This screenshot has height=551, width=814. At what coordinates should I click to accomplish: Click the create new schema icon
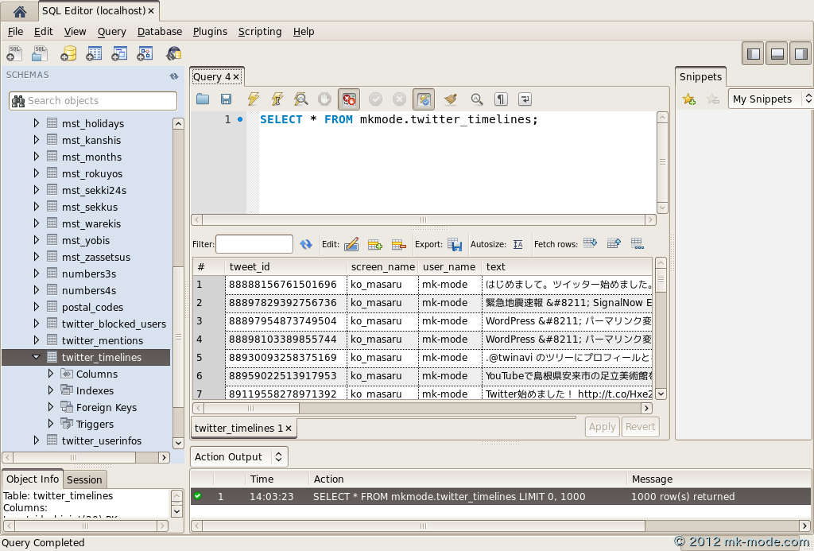(69, 53)
